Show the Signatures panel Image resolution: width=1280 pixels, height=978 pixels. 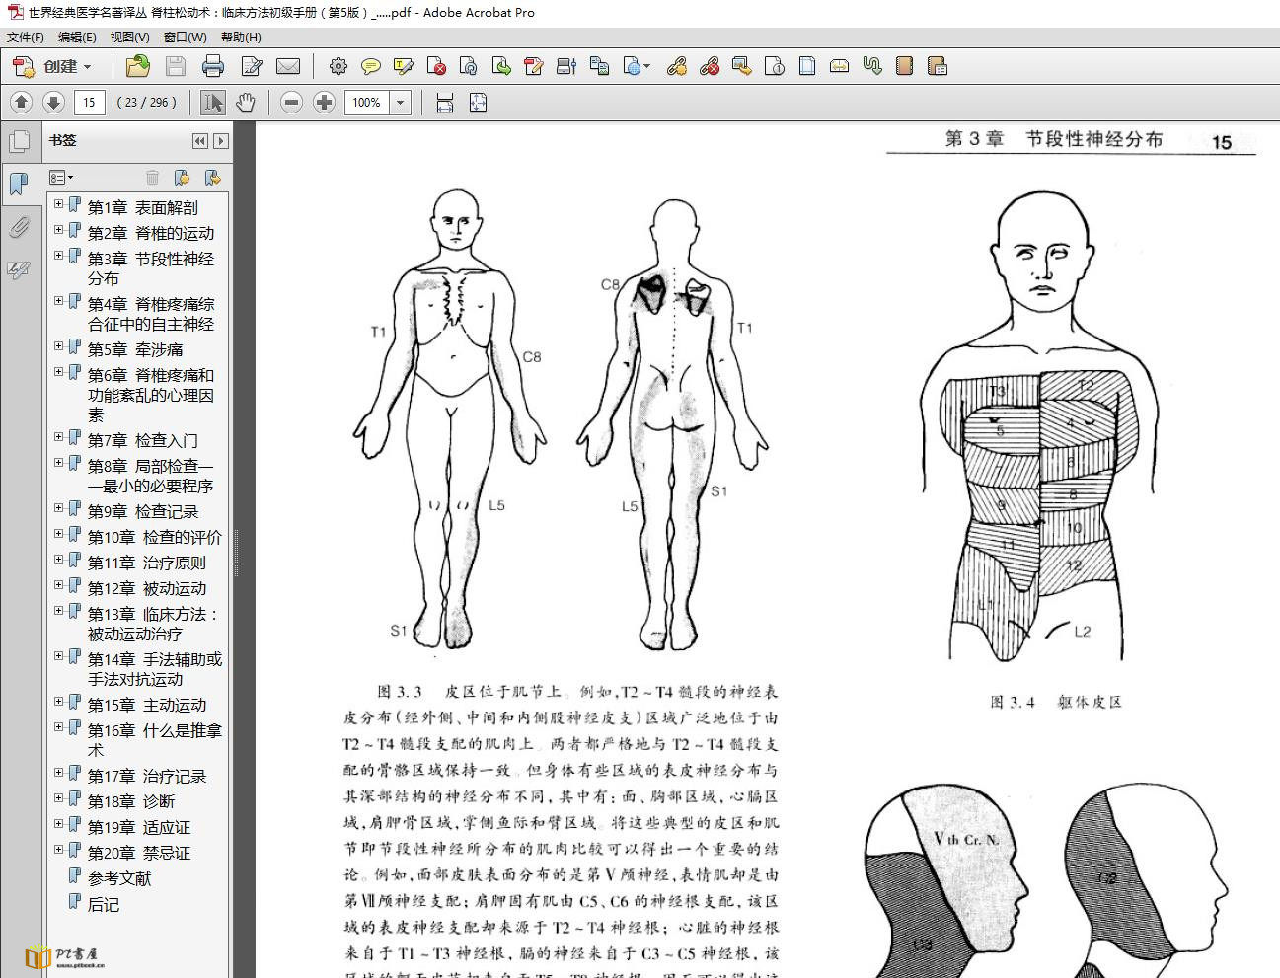(19, 269)
